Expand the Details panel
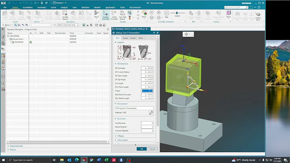Image resolution: width=290 pixels, height=163 pixels. pyautogui.click(x=8, y=149)
